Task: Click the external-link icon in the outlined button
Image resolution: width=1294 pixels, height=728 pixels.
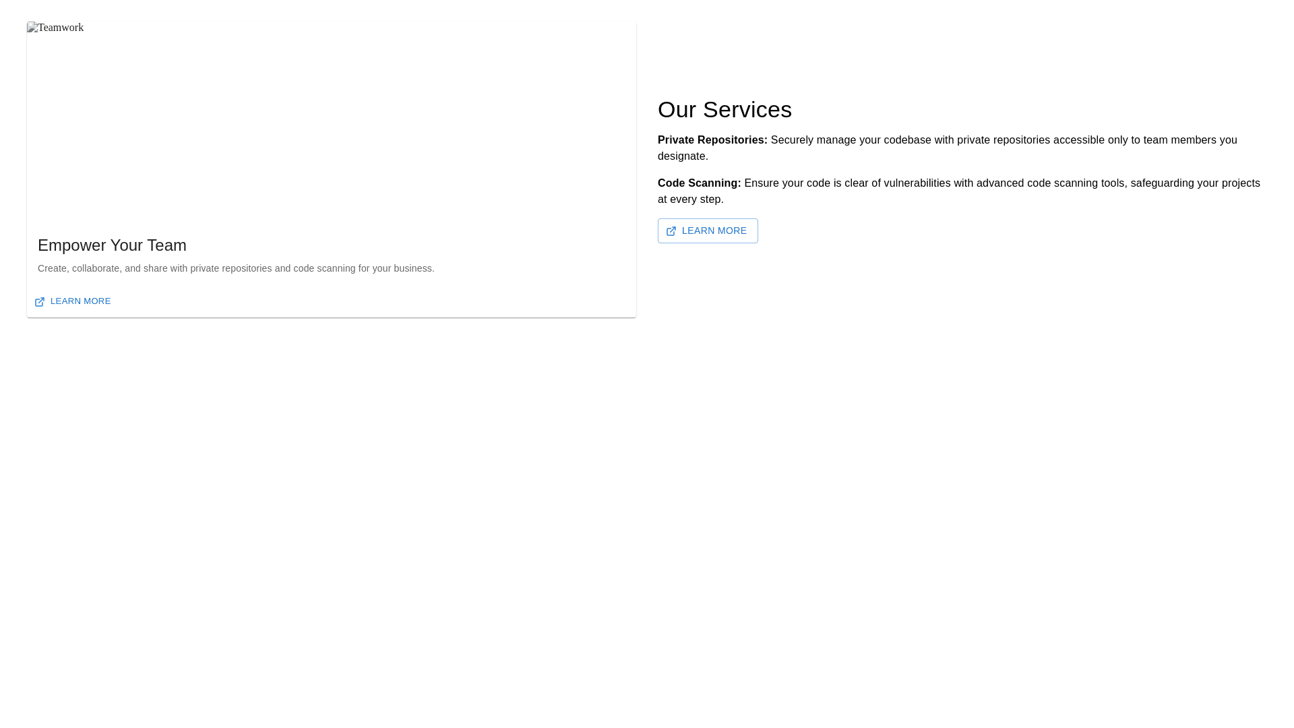Action: click(x=671, y=231)
